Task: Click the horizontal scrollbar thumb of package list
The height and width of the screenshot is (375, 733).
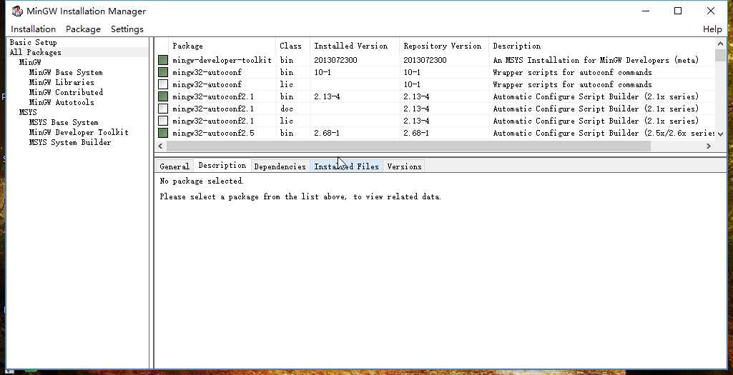Action: 408,146
